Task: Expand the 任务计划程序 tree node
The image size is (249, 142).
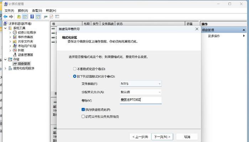Action: pos(10,33)
